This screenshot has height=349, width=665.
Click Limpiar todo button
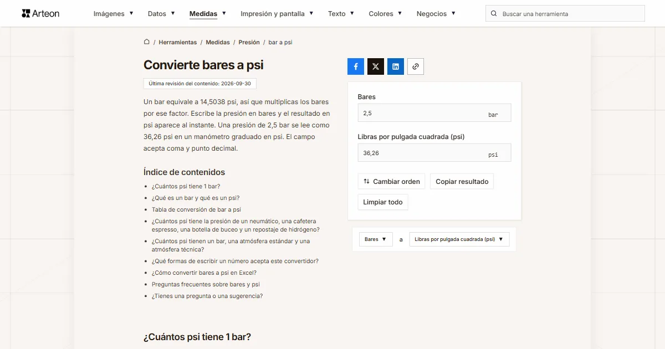[383, 202]
